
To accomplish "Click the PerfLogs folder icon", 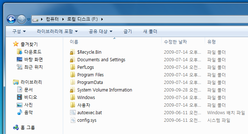I will pyautogui.click(x=73, y=67).
